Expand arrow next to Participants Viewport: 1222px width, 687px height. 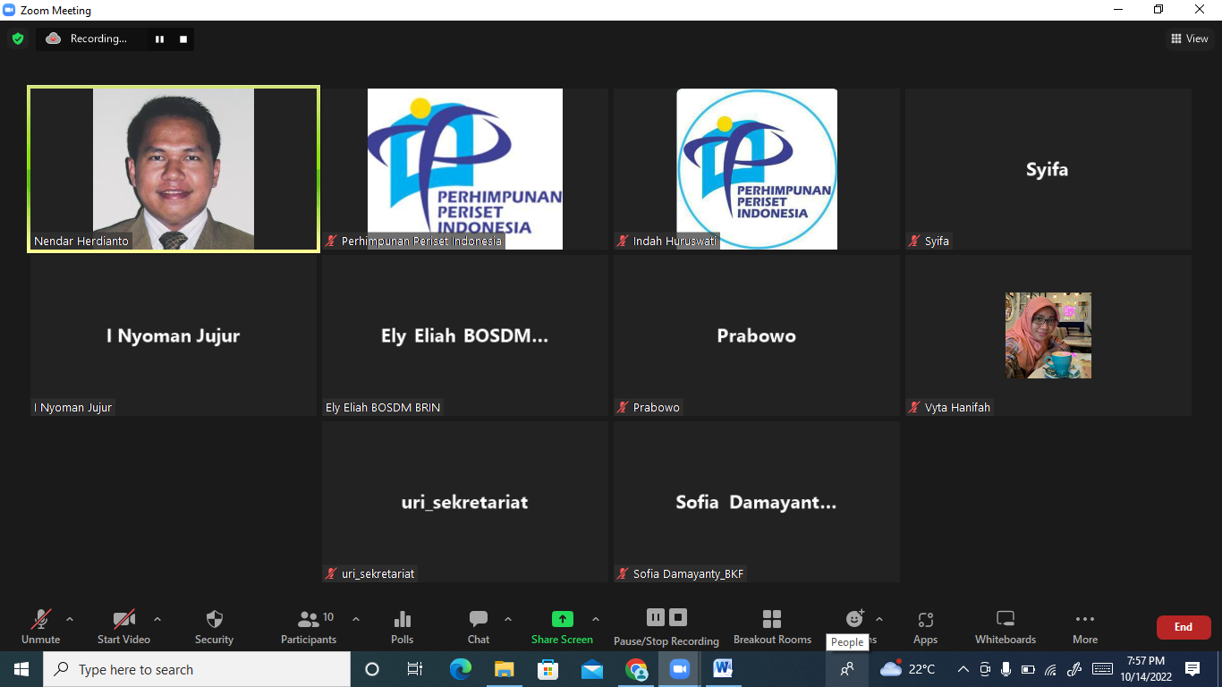[x=356, y=619]
